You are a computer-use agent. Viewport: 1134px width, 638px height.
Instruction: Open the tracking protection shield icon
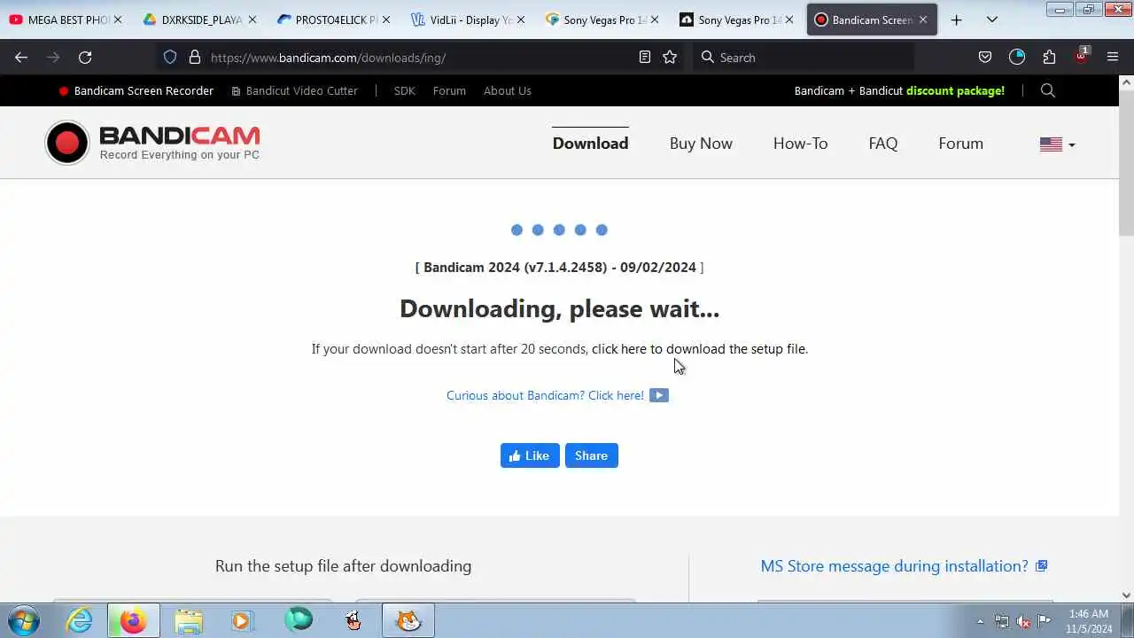point(170,57)
